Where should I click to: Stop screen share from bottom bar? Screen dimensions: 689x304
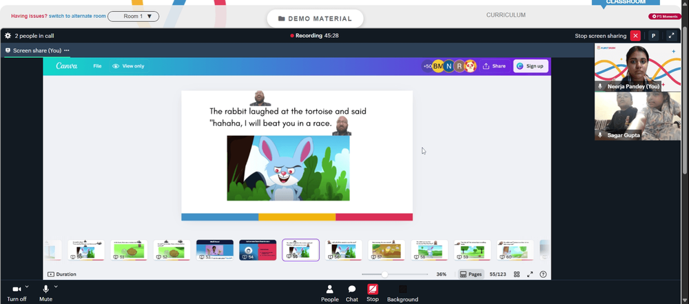(x=373, y=293)
